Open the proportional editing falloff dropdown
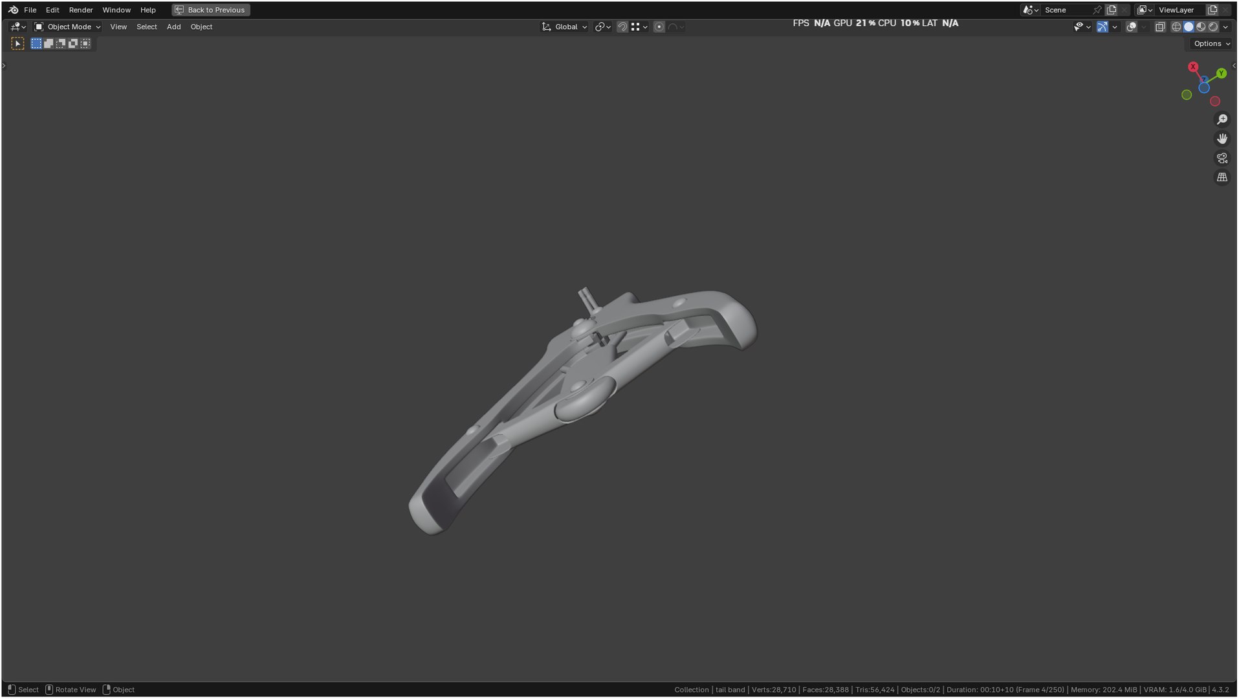This screenshot has width=1239, height=699. coord(676,27)
